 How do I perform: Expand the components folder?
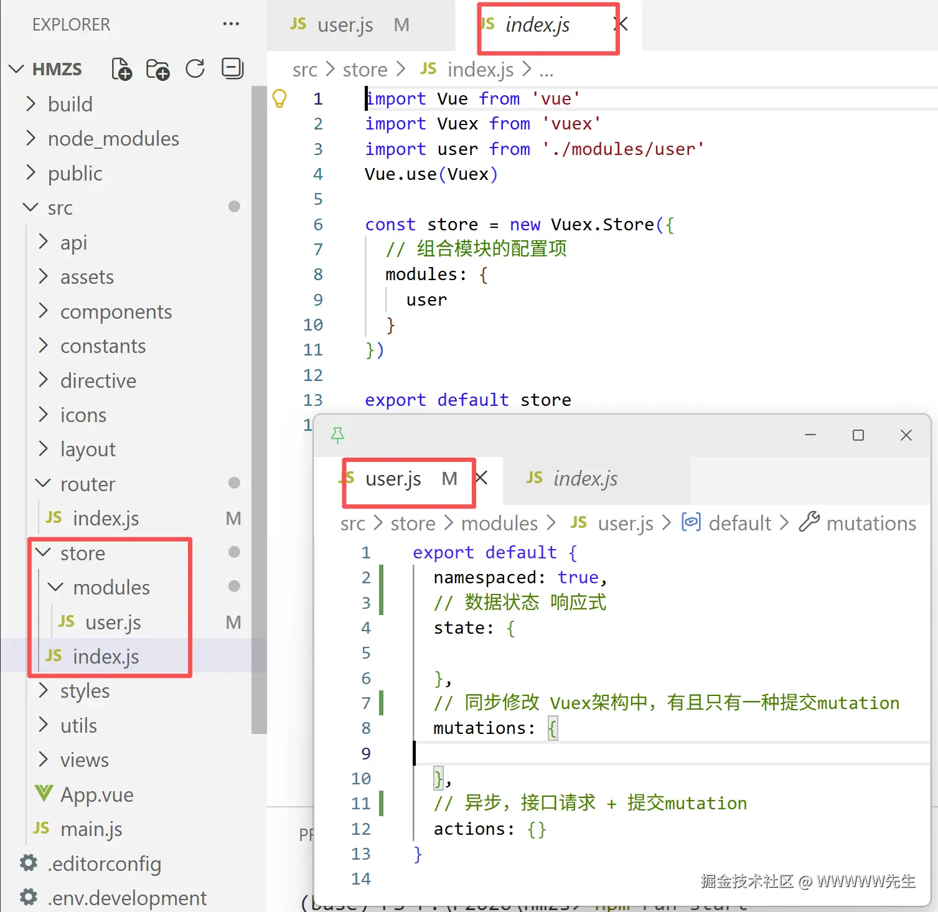tap(43, 311)
